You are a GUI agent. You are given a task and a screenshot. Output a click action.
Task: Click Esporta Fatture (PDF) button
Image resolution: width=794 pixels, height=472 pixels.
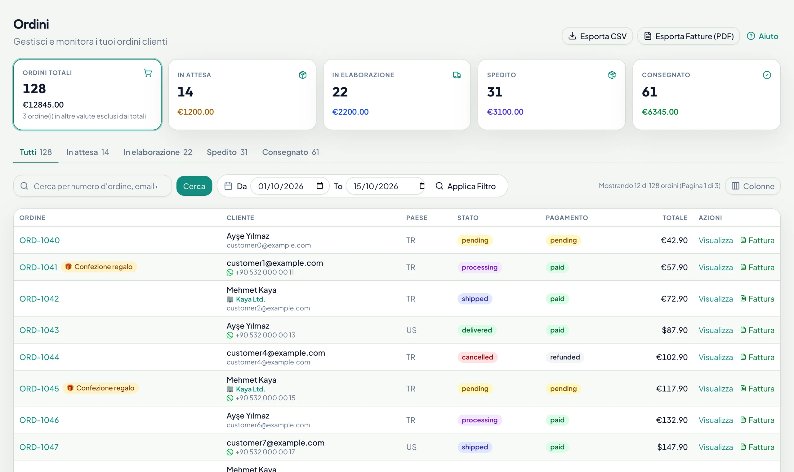tap(688, 36)
